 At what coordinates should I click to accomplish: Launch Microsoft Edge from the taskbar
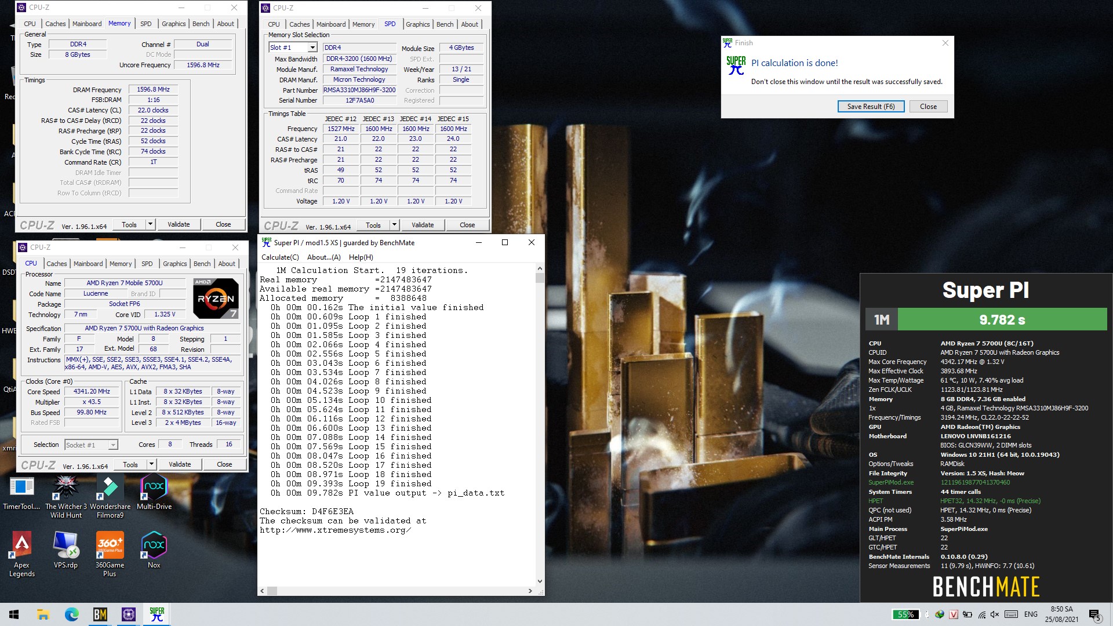tap(71, 614)
